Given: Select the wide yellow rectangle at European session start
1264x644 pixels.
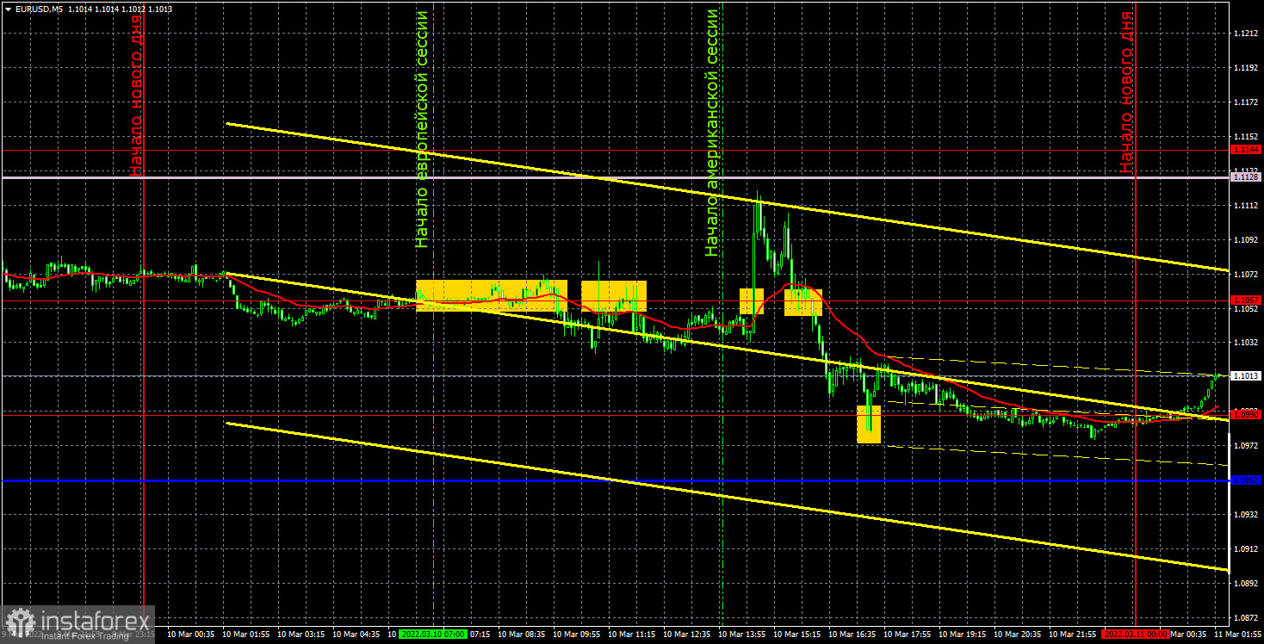Looking at the screenshot, I should (x=492, y=295).
